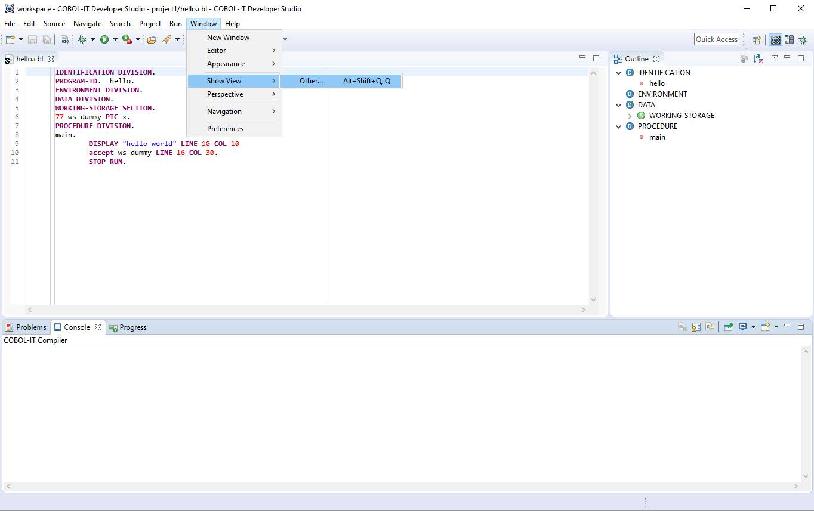
Task: Toggle the COBOL-IT perspective button
Action: [775, 40]
